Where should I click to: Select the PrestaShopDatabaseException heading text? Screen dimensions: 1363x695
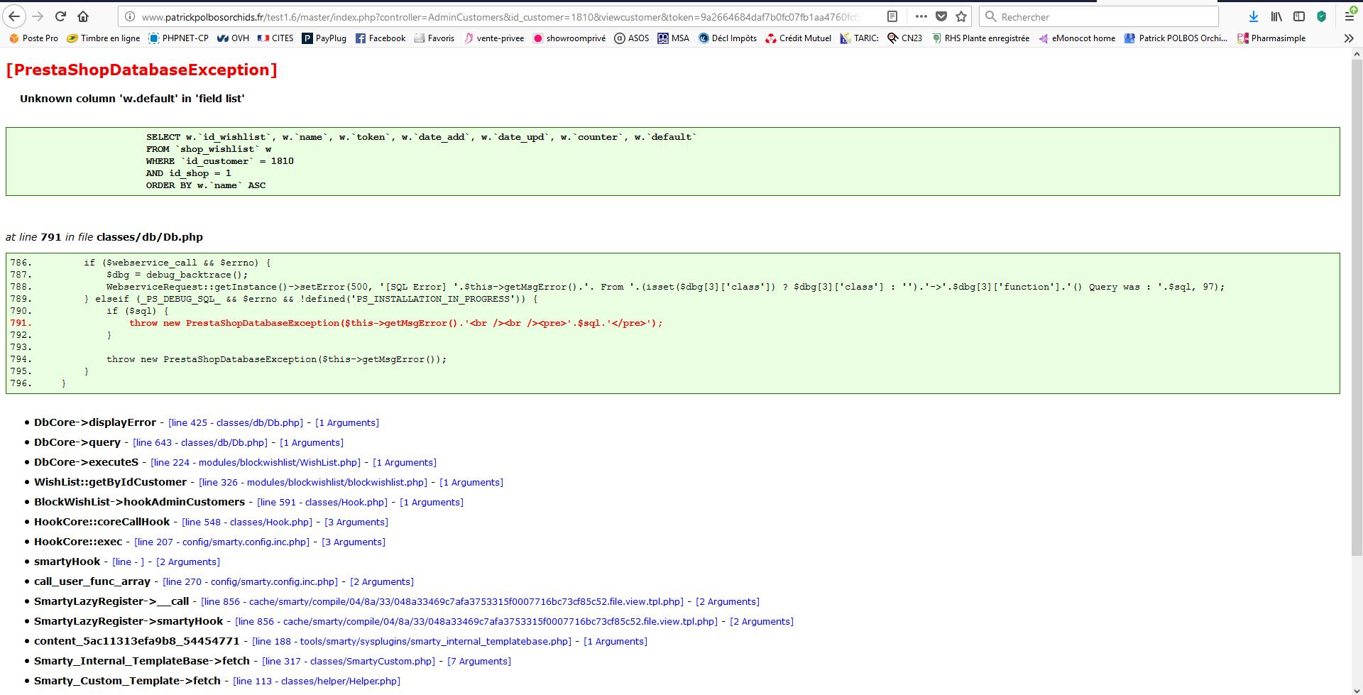(x=141, y=70)
